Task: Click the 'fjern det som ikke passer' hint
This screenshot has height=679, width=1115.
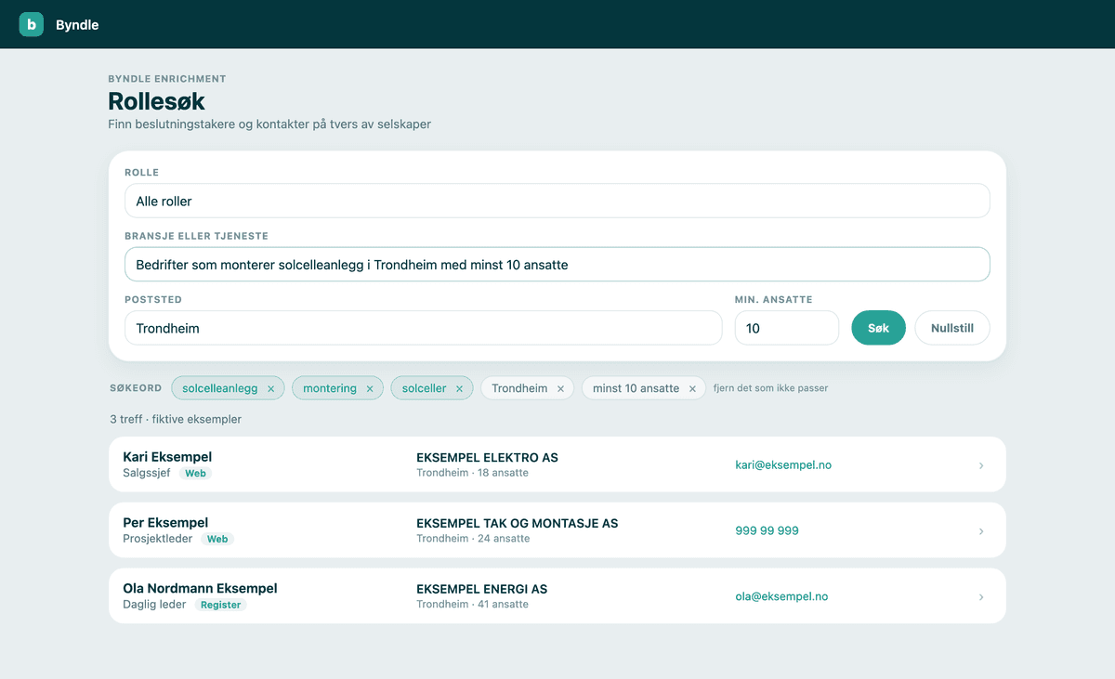Action: pyautogui.click(x=771, y=388)
